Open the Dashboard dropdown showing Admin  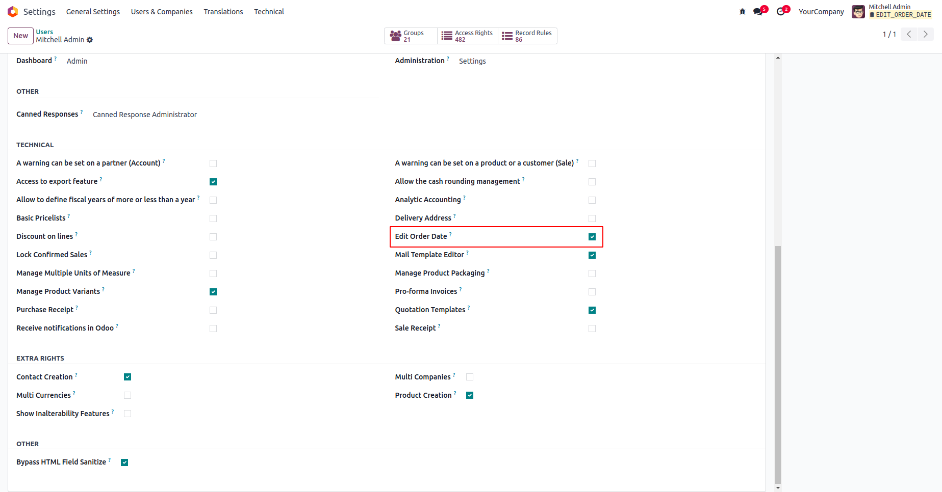coord(77,61)
